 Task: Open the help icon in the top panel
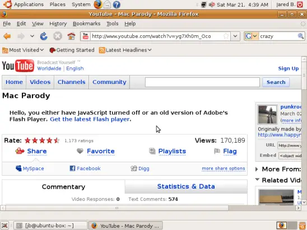click(x=117, y=4)
